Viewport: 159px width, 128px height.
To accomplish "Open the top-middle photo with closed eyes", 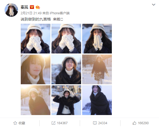I will point(66,39).
